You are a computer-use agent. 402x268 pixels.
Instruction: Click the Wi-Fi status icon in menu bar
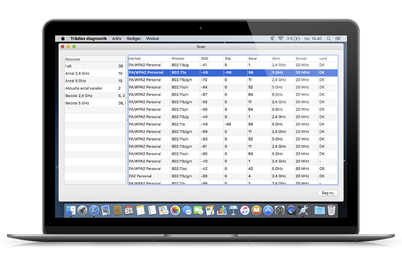[280, 39]
